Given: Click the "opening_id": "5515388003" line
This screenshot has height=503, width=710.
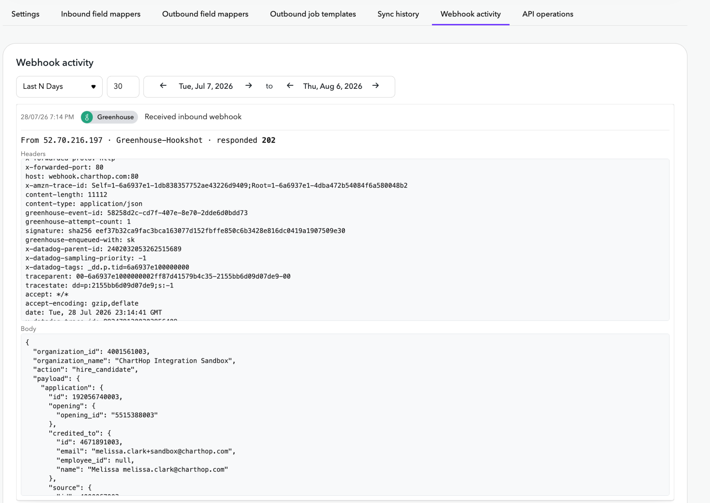Looking at the screenshot, I should pos(107,415).
